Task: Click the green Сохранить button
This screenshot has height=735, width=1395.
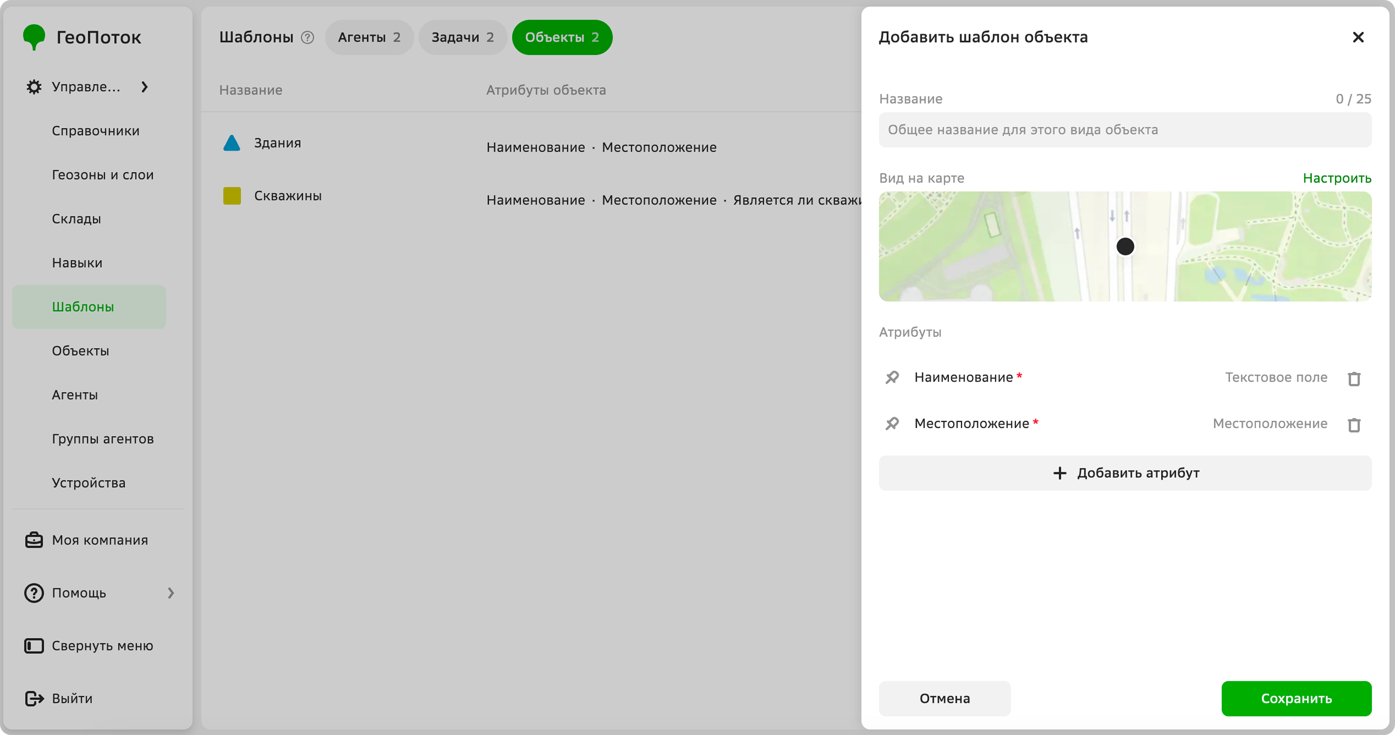Action: pos(1296,698)
